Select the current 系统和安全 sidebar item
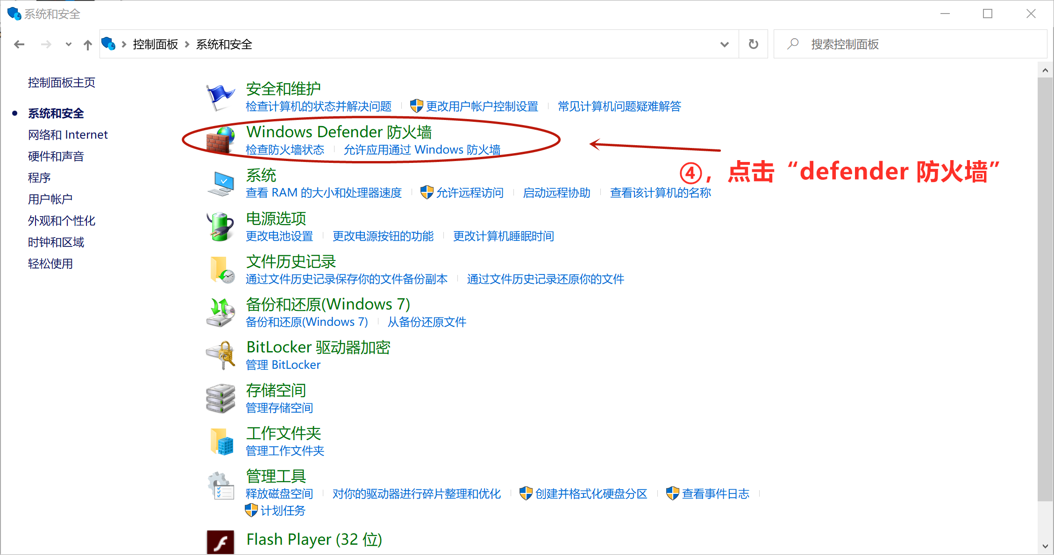Screen dimensions: 1054x555 tap(56, 113)
